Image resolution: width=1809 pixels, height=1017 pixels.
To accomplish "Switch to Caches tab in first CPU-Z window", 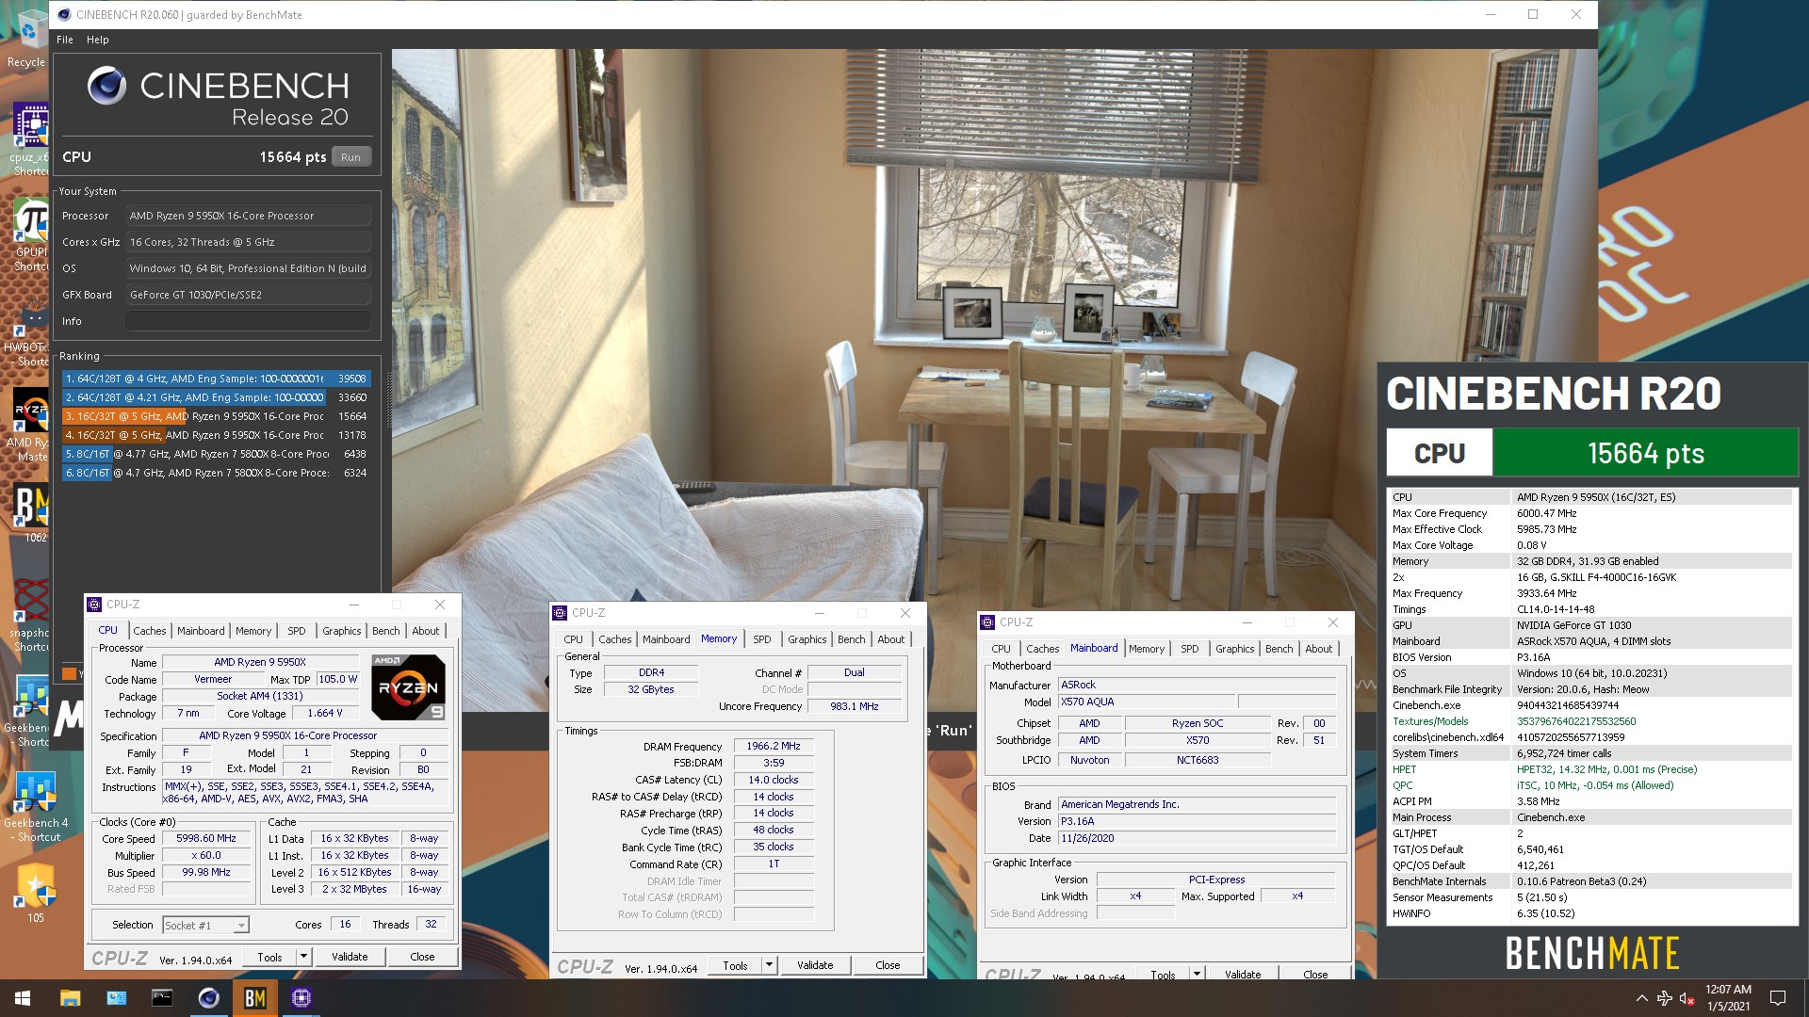I will click(149, 631).
